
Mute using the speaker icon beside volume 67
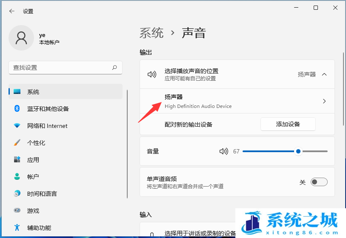pos(224,151)
